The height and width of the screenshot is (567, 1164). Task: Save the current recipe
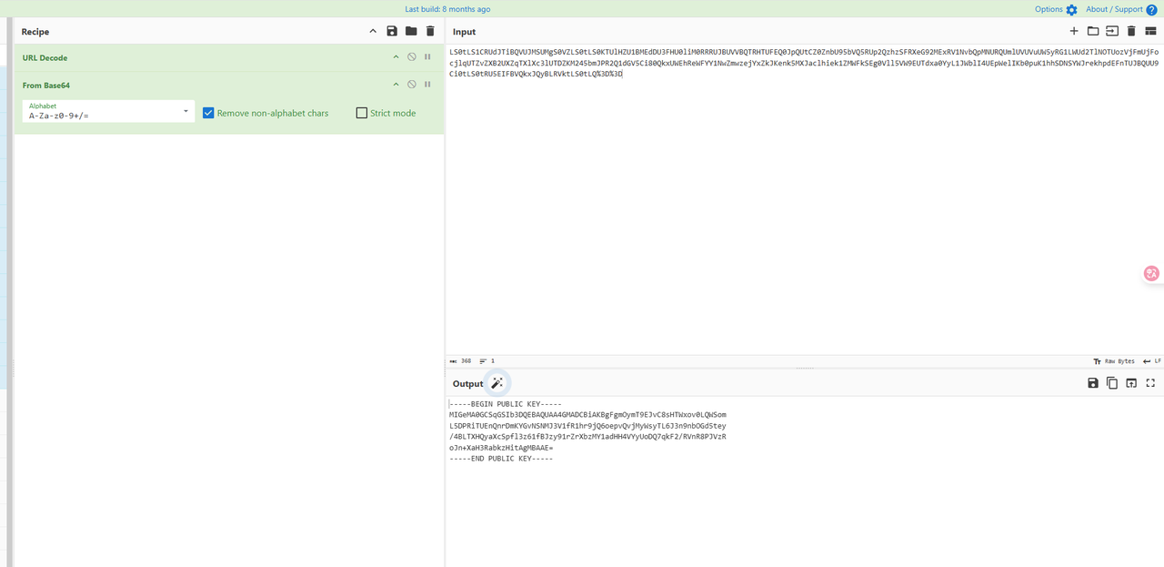(392, 32)
